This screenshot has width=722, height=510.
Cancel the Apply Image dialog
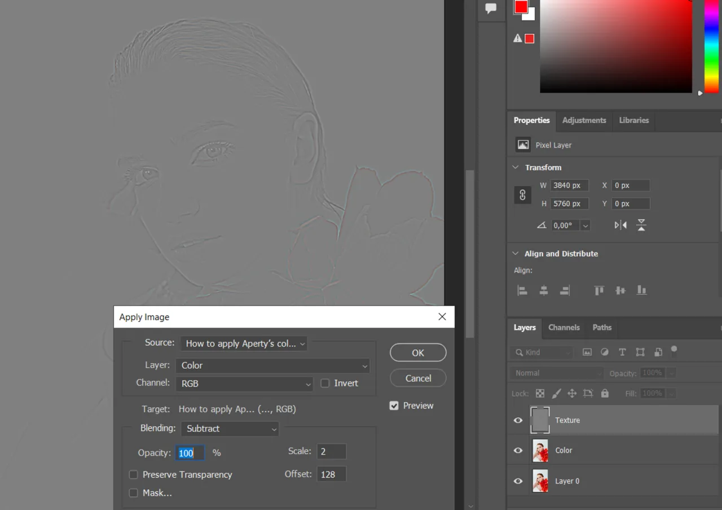[x=418, y=378]
